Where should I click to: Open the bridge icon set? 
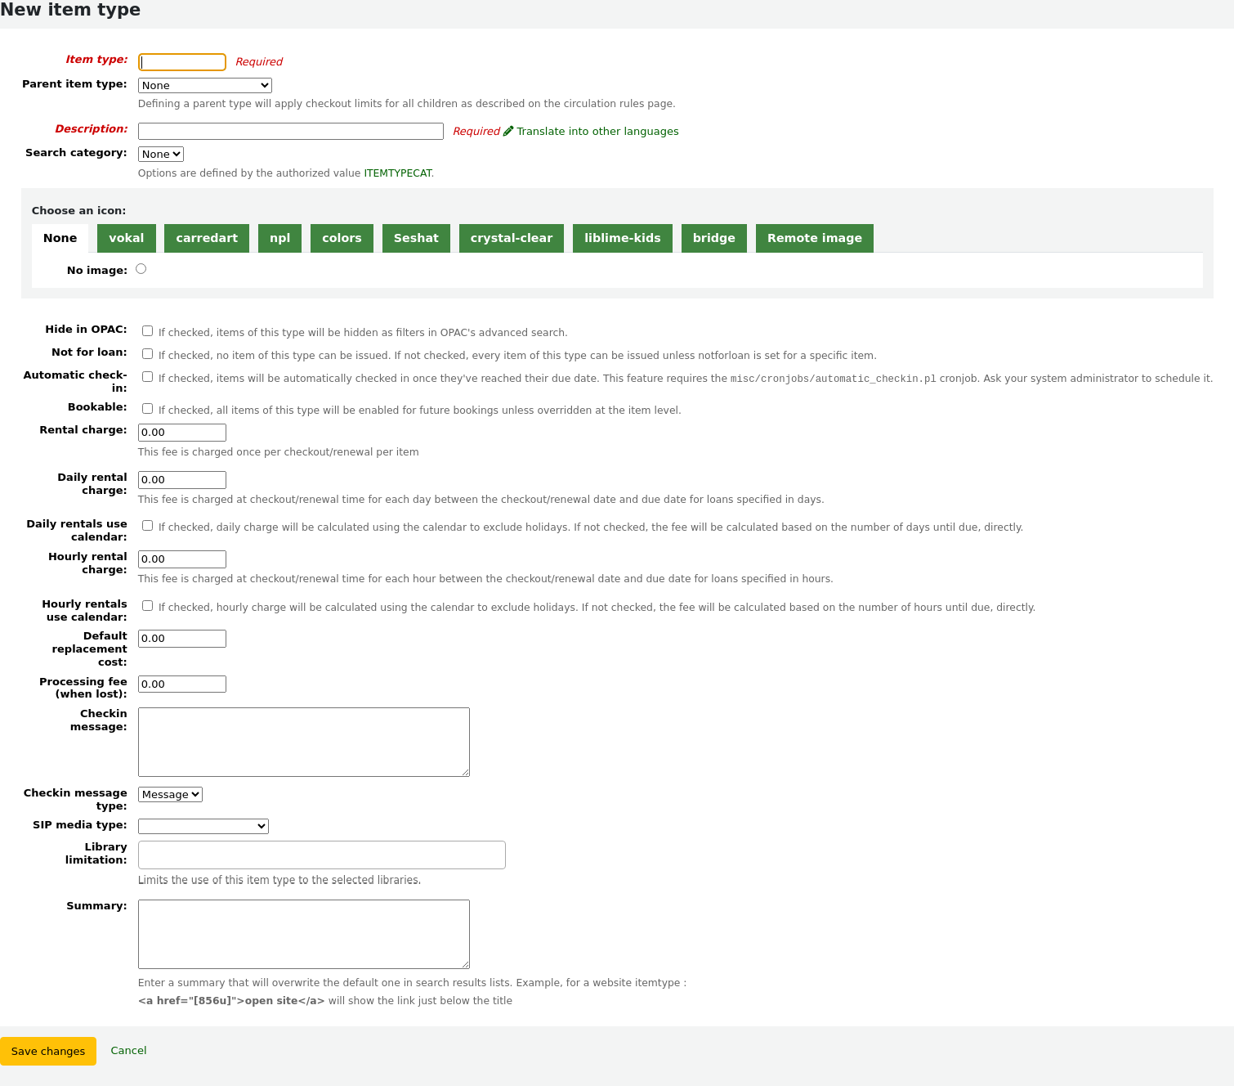coord(713,238)
